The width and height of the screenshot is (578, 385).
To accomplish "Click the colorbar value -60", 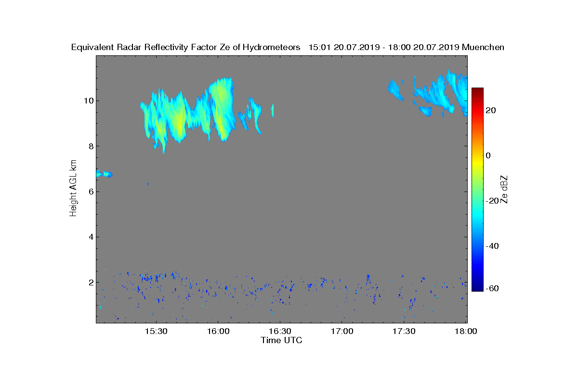I will (492, 288).
